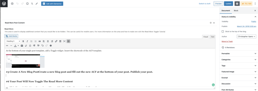Screen dimensions: 258x91
Task: Toggle distraction-free fullscreen mode icon
Action: [64, 41]
